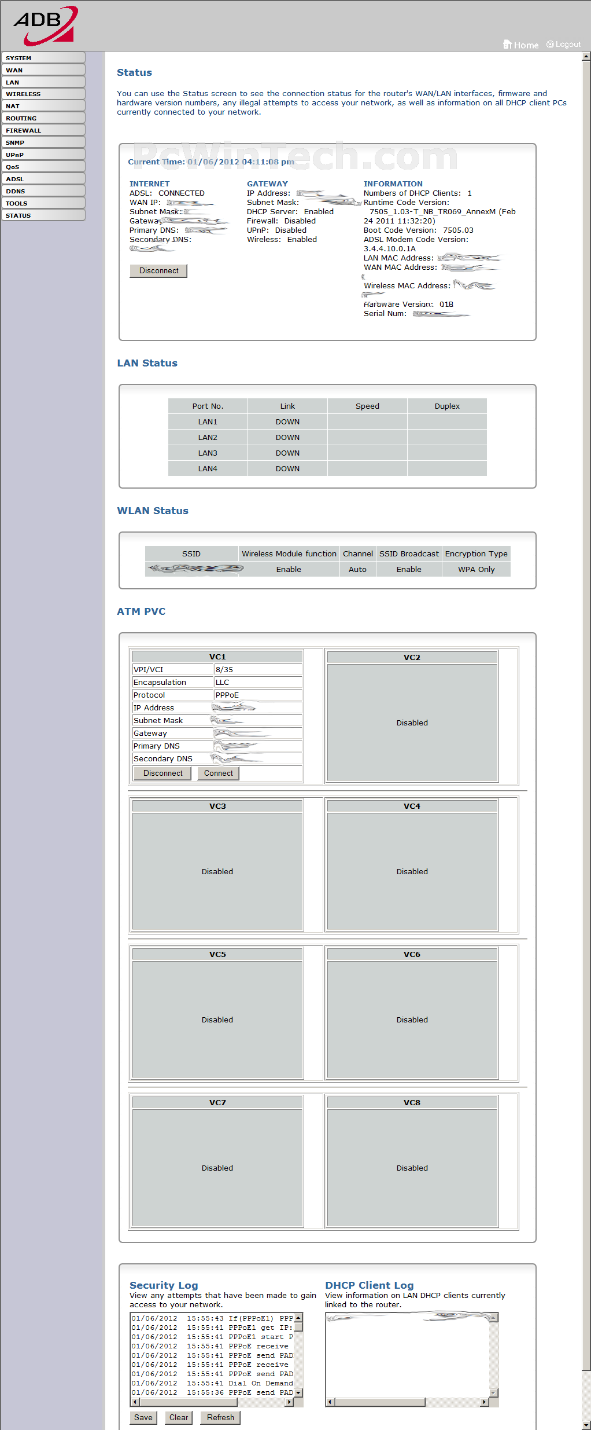
Task: Open the FIREWALL menu
Action: coord(43,130)
